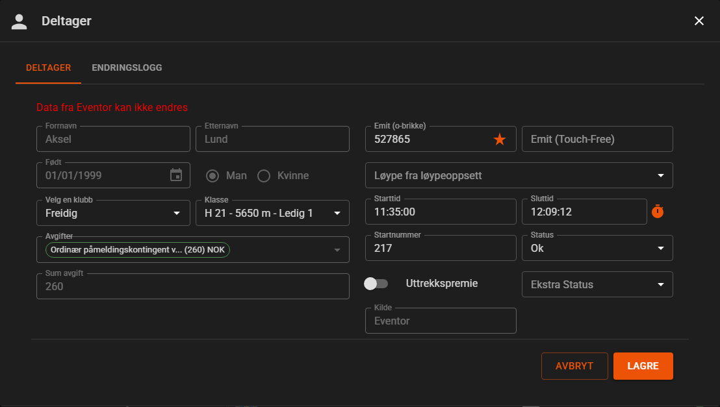The width and height of the screenshot is (720, 407).
Task: Click the person icon beside Deltager title
Action: 19,21
